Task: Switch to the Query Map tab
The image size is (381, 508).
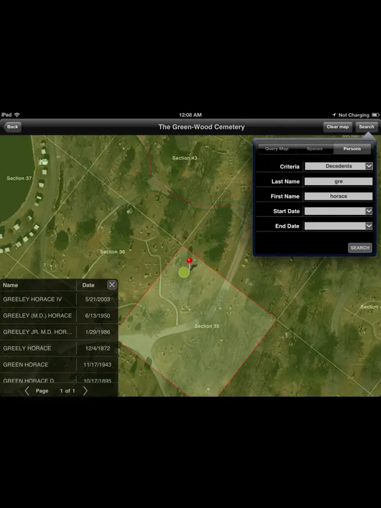Action: pos(276,149)
